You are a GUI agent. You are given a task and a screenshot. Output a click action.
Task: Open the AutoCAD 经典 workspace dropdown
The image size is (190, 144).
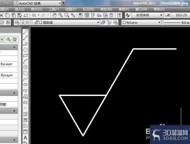pyautogui.click(x=60, y=3)
